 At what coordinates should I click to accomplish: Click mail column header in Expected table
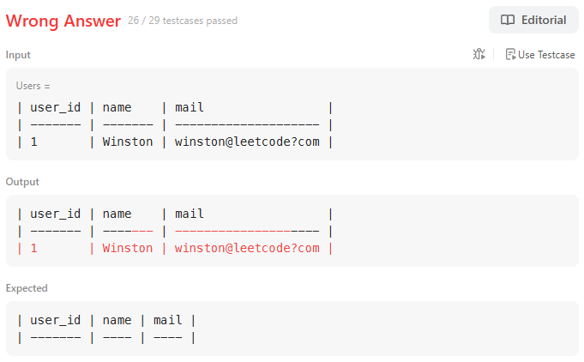point(168,320)
